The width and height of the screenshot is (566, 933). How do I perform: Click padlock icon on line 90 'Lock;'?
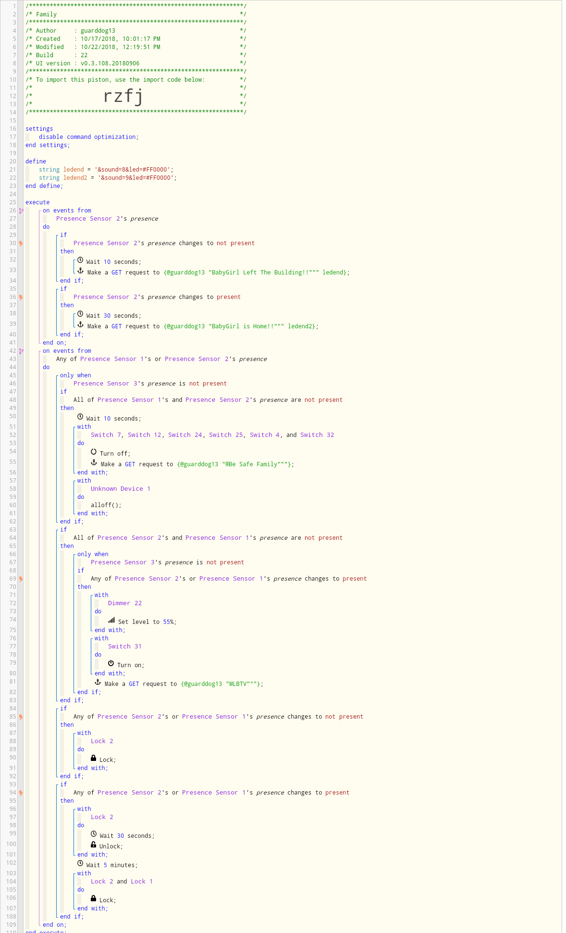[x=94, y=758]
